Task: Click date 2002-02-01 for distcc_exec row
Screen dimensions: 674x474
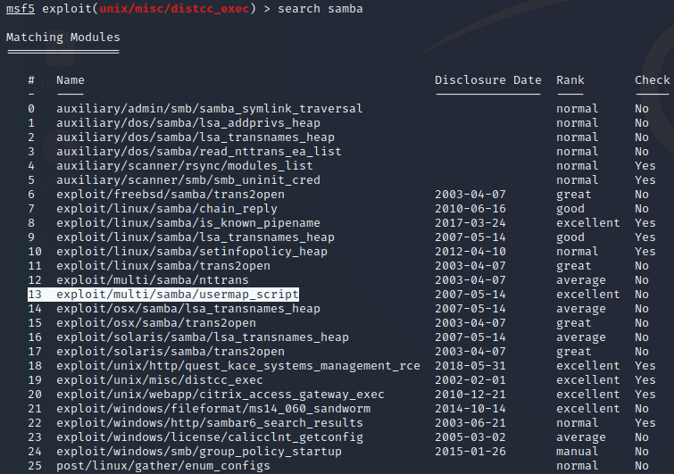Action: (470, 380)
